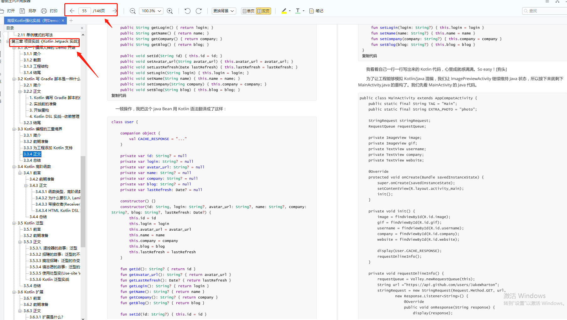Click the page number input field
The height and width of the screenshot is (320, 567).
point(84,11)
